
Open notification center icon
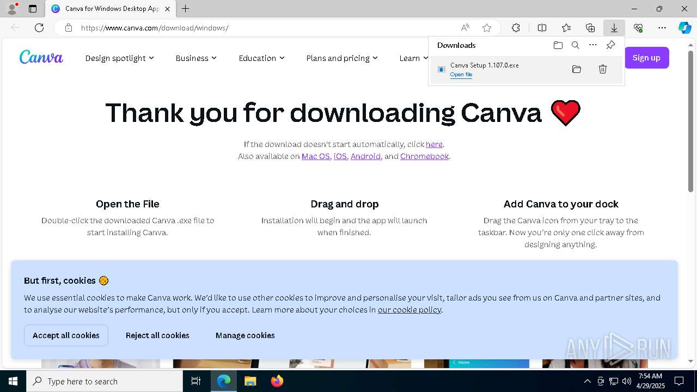pyautogui.click(x=679, y=381)
